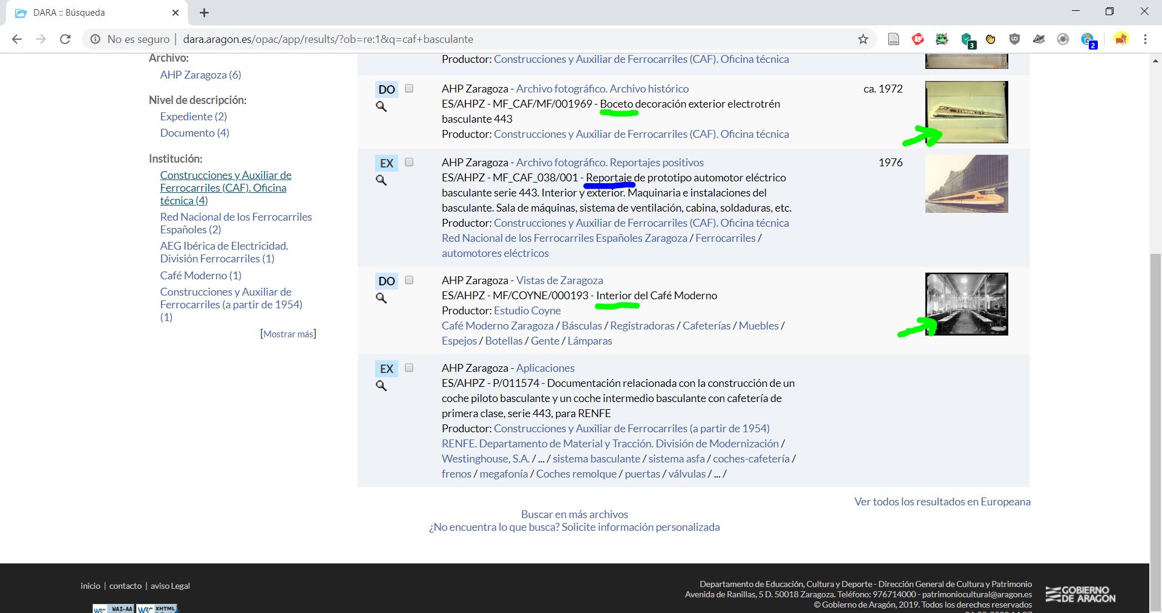Check the box for Interior del Café Moderno
This screenshot has width=1162, height=613.
[x=409, y=280]
